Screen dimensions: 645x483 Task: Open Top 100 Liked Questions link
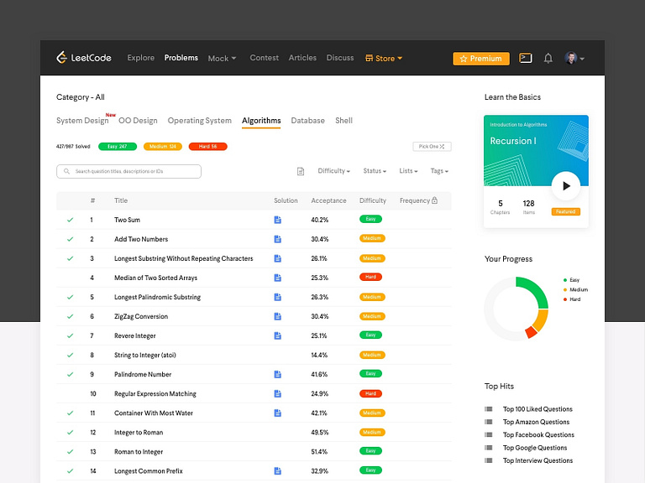537,409
